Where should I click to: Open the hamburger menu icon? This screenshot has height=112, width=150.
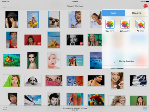pos(4,6)
